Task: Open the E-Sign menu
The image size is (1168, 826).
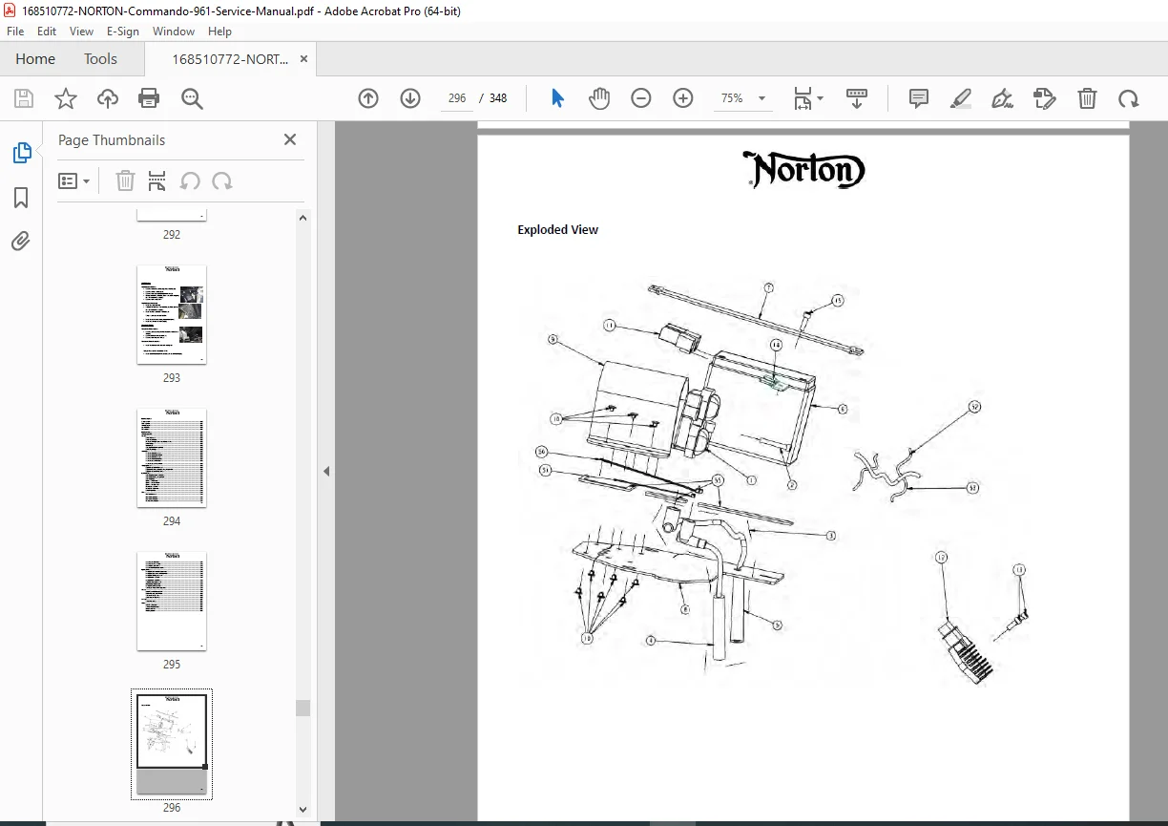Action: tap(123, 31)
